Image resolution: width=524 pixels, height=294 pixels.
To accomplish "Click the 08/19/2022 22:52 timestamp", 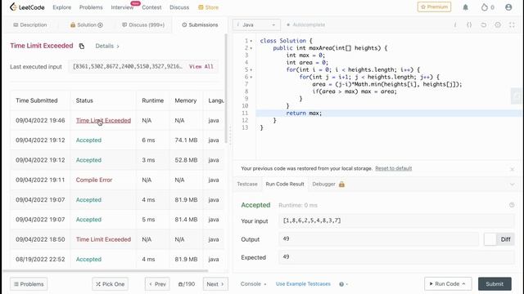I will [40, 259].
